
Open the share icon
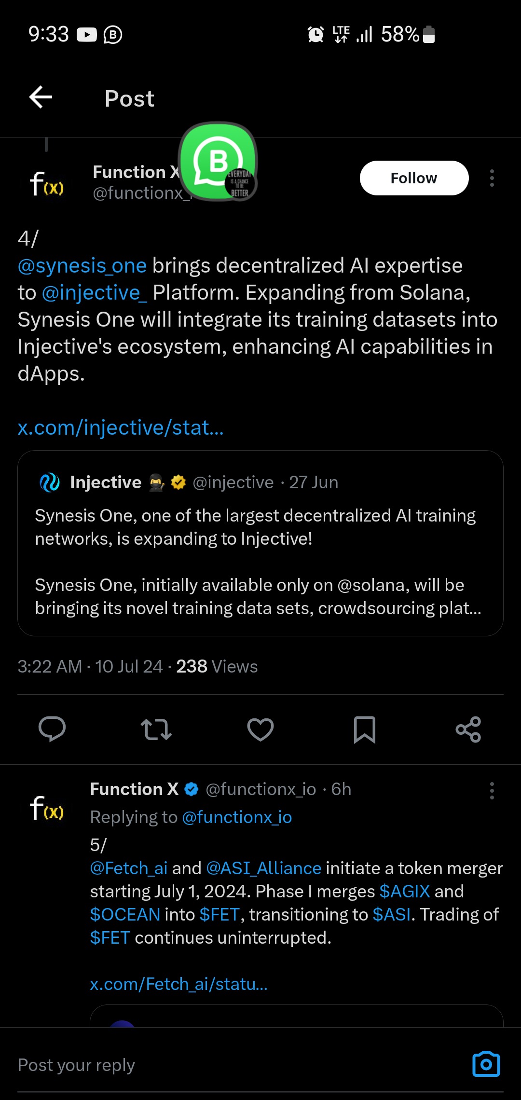[x=468, y=729]
